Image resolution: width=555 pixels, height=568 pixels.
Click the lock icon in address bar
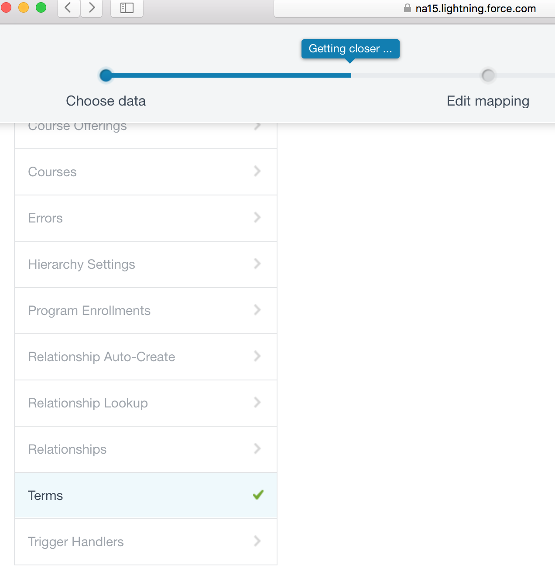click(408, 8)
